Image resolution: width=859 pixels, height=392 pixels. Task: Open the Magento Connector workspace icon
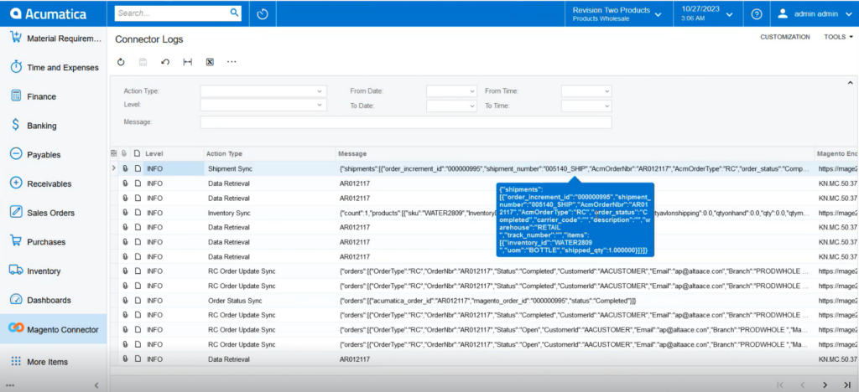point(16,328)
